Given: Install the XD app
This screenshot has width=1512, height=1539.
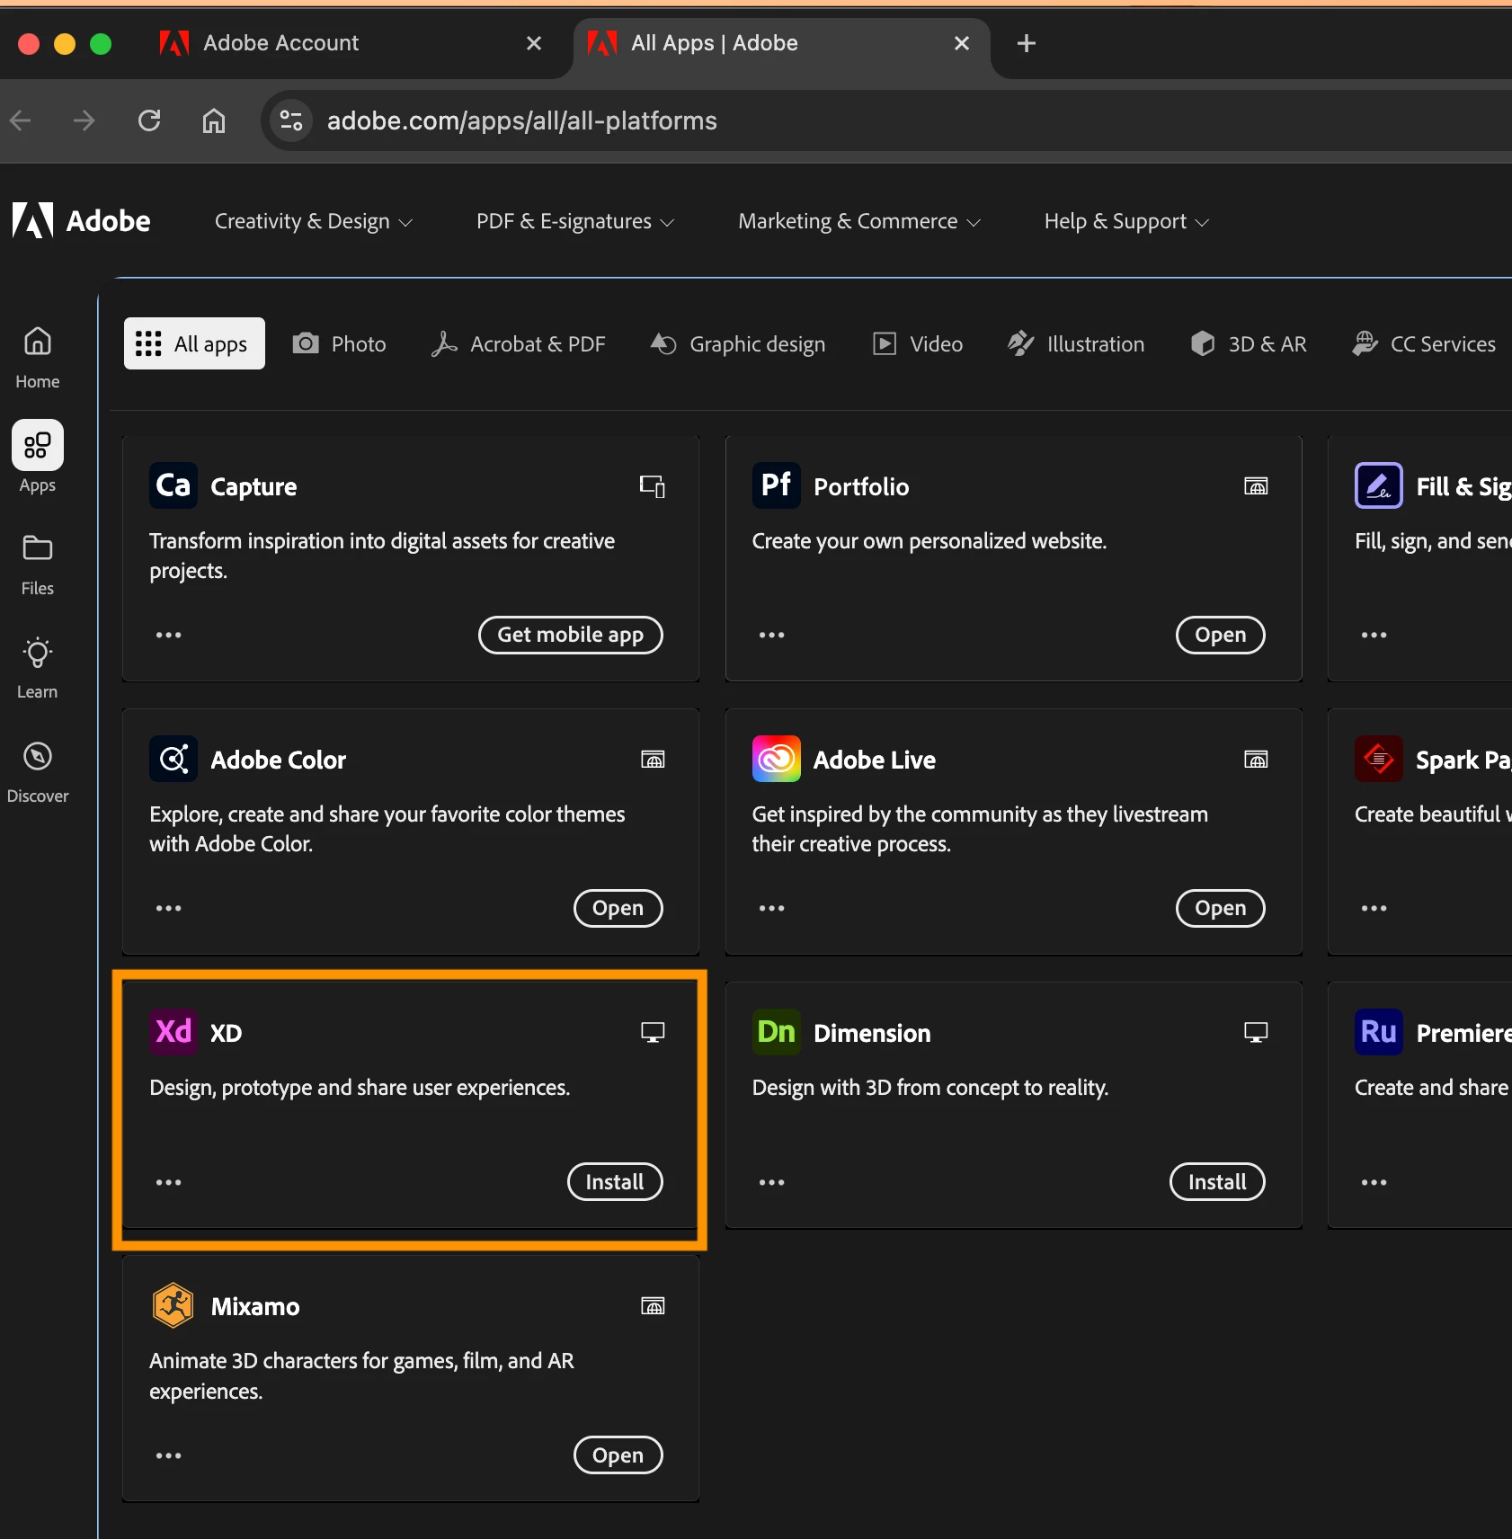Looking at the screenshot, I should click(615, 1182).
